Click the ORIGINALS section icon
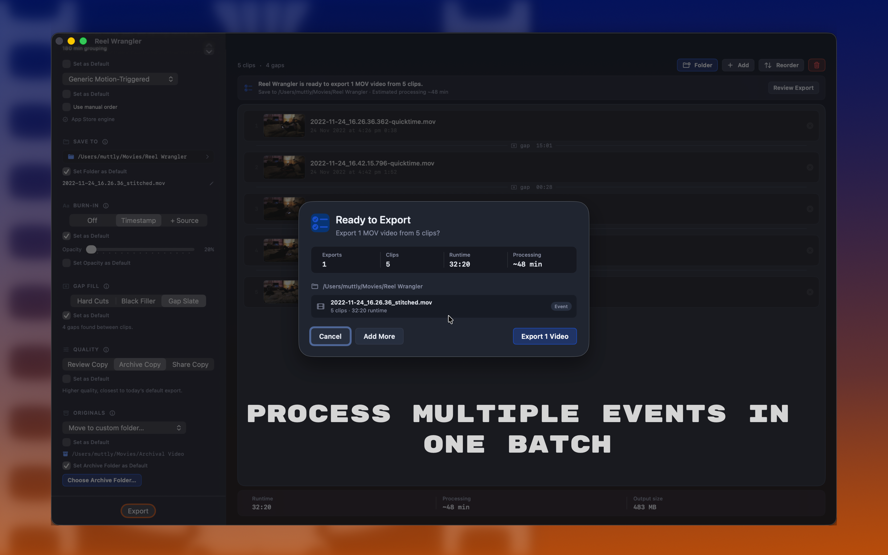The height and width of the screenshot is (555, 888). pos(66,413)
